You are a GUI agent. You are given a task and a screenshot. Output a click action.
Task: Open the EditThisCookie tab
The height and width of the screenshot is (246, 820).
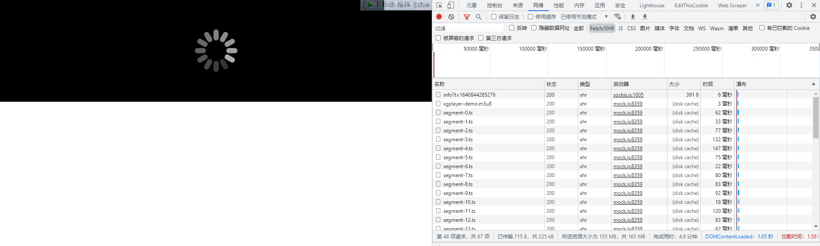691,5
